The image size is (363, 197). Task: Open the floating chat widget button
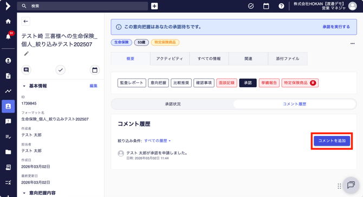(351, 185)
